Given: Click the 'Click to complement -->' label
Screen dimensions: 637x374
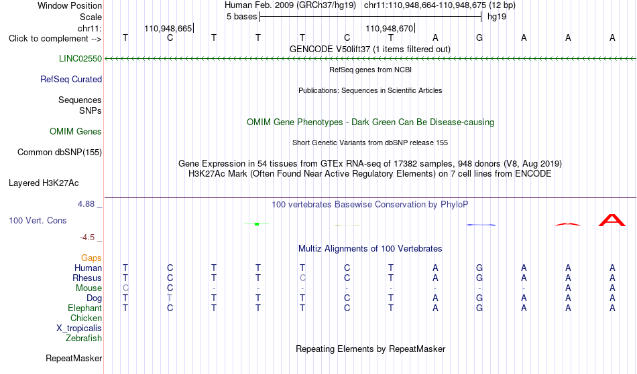Looking at the screenshot, I should point(55,39).
